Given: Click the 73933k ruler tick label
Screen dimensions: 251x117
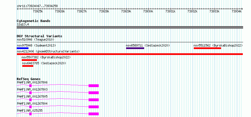Looking at the screenshot, I should coord(215,11).
